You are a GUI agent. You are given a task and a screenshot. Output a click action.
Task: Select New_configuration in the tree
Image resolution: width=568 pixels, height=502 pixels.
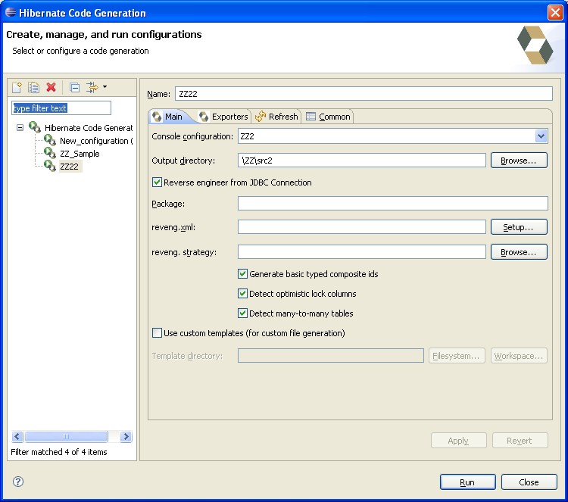(94, 141)
